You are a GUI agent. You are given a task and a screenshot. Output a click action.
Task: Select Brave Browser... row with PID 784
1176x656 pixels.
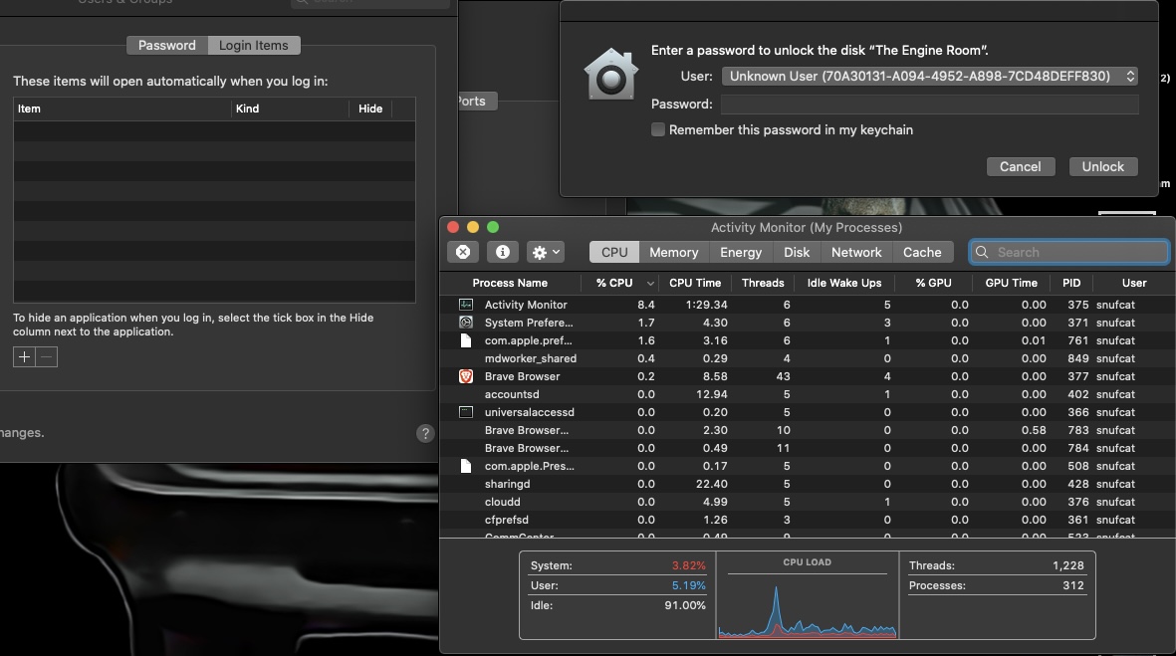pos(808,448)
